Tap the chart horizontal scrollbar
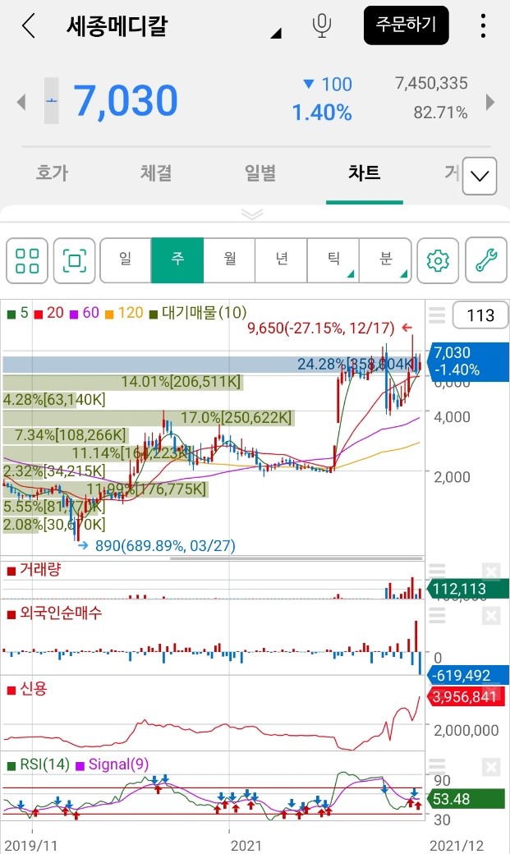Image resolution: width=510 pixels, height=854 pixels. (297, 558)
